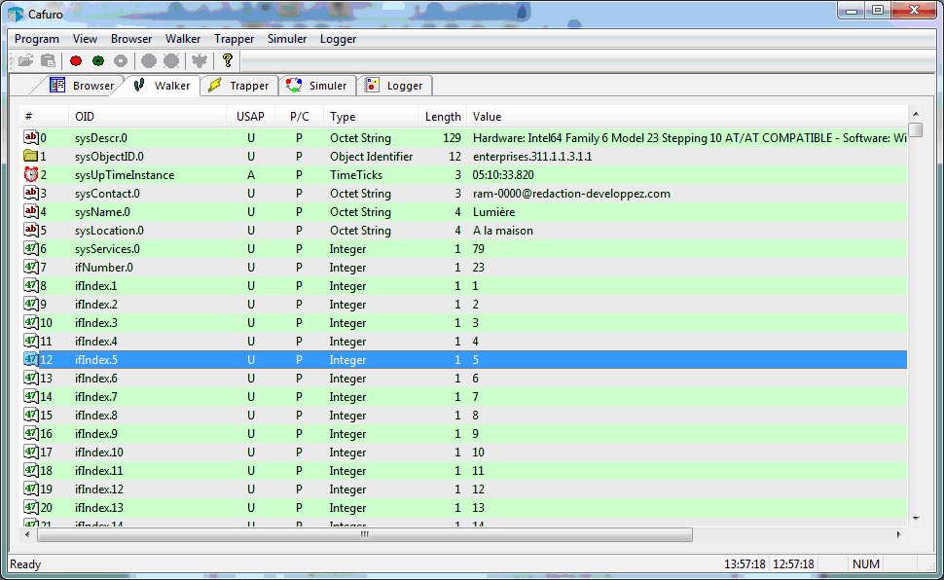Click the green circle toolbar button
The height and width of the screenshot is (580, 944).
pos(98,61)
